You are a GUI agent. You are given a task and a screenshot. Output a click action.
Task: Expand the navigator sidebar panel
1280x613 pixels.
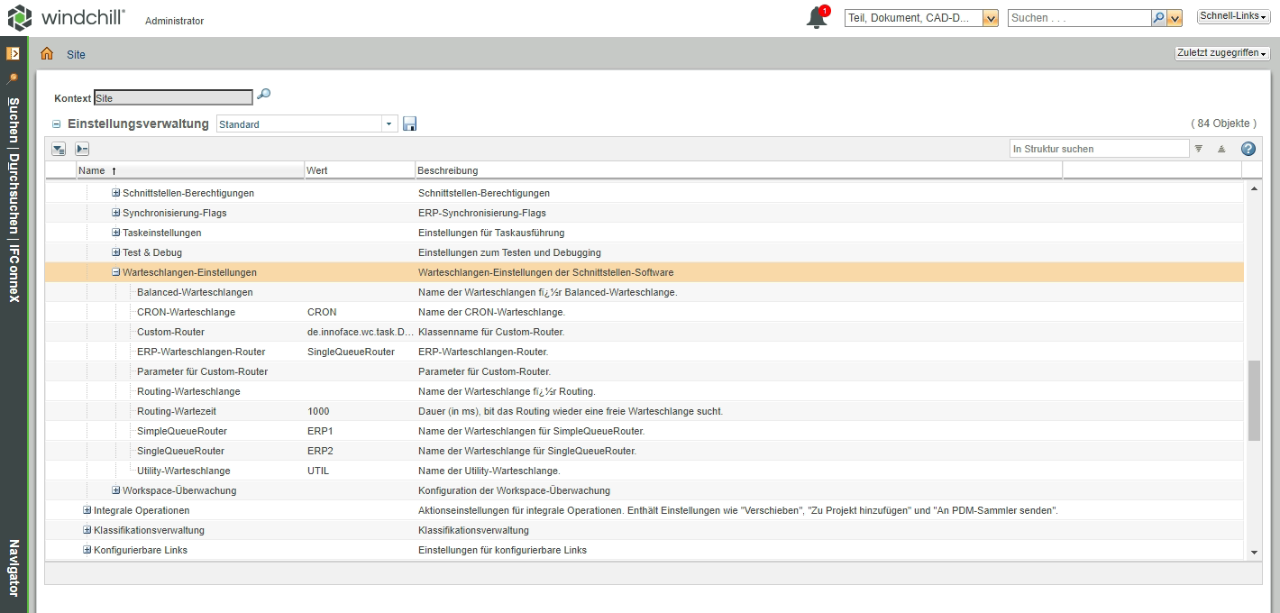pyautogui.click(x=13, y=53)
